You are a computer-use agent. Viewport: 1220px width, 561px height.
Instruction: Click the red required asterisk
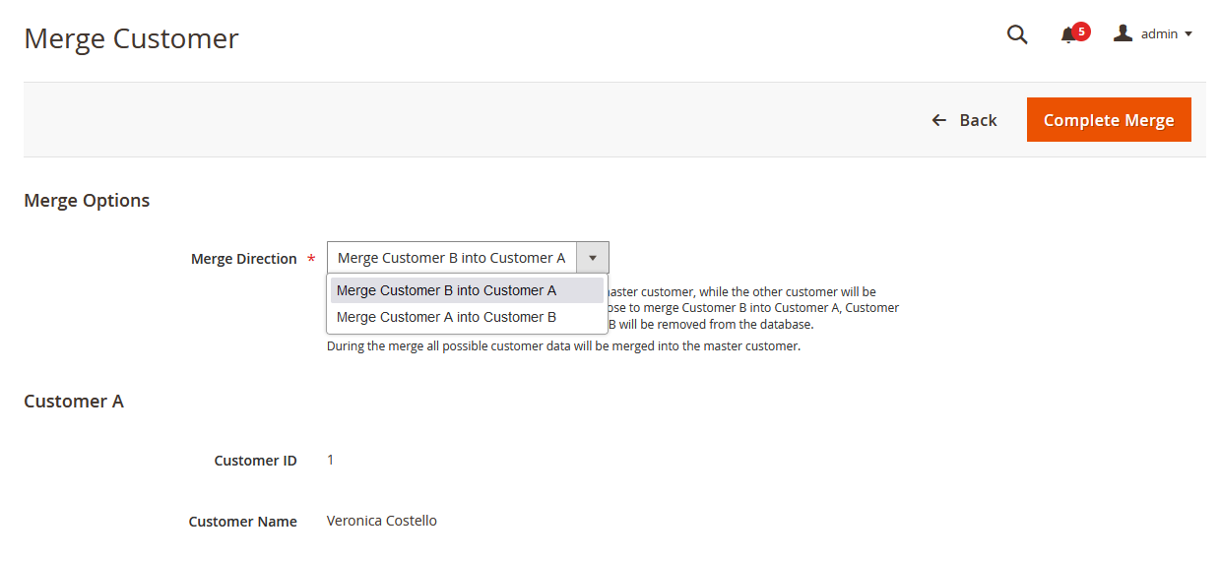[311, 259]
